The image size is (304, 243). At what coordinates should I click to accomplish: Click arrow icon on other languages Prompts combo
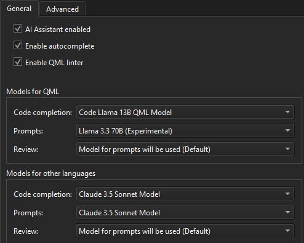coord(287,212)
